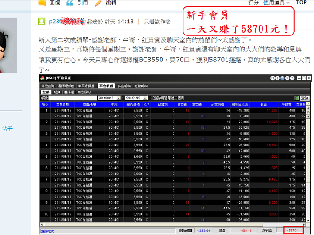Open the 使用道具 dropdown
Viewport: 314px width, 235px height.
coord(276,3)
